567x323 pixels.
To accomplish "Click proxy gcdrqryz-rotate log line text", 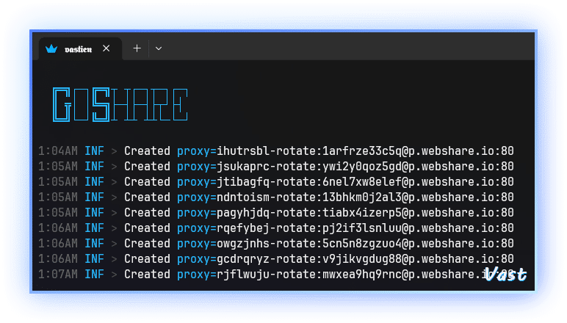I will click(x=345, y=259).
